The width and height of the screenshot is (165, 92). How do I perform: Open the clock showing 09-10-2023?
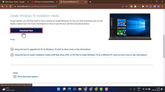[156, 89]
